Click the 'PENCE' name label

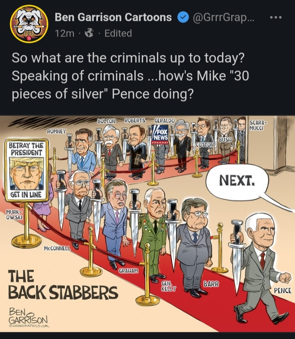pos(282,291)
